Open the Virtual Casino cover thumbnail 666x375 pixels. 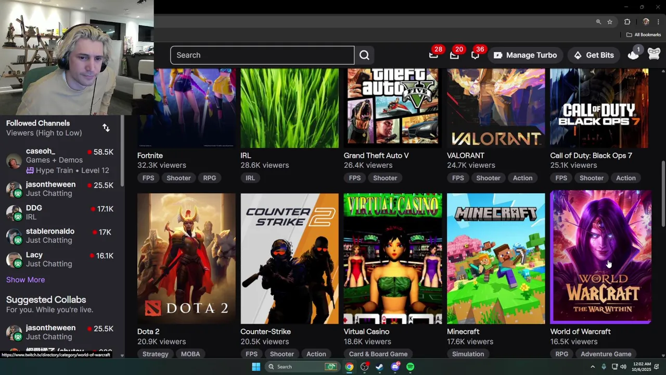tap(393, 259)
